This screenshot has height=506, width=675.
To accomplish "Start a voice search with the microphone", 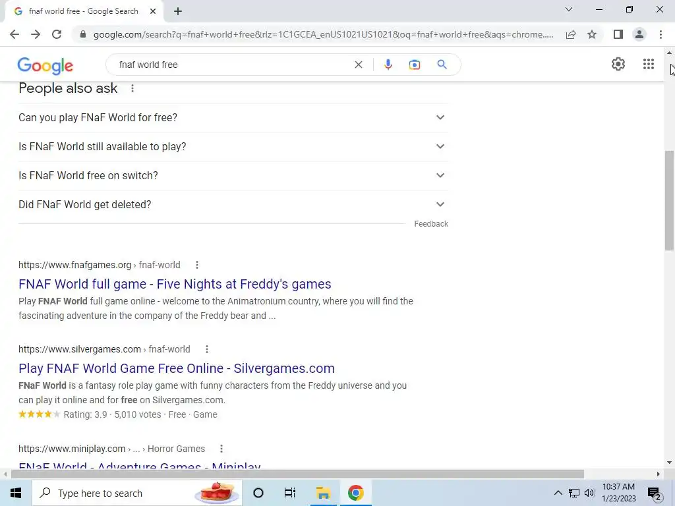I will point(388,65).
